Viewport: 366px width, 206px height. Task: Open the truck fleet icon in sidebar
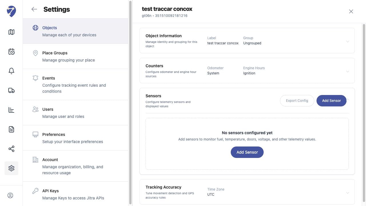11,90
